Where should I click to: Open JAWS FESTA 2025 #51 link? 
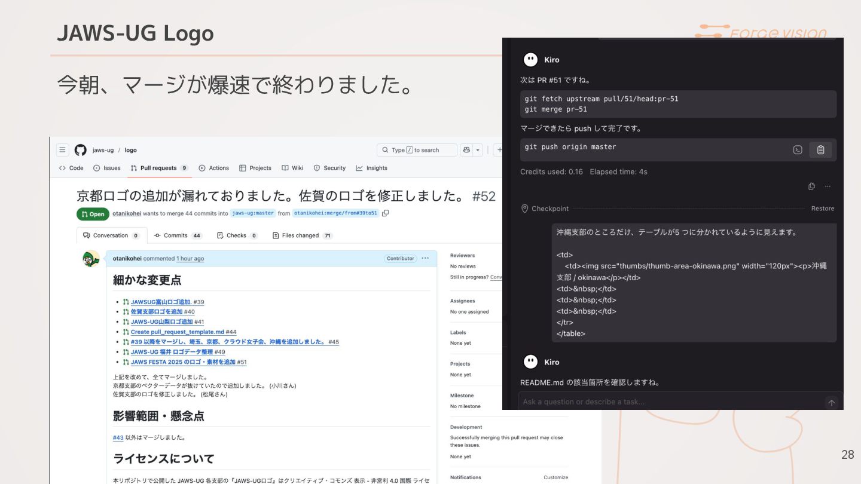pos(189,362)
